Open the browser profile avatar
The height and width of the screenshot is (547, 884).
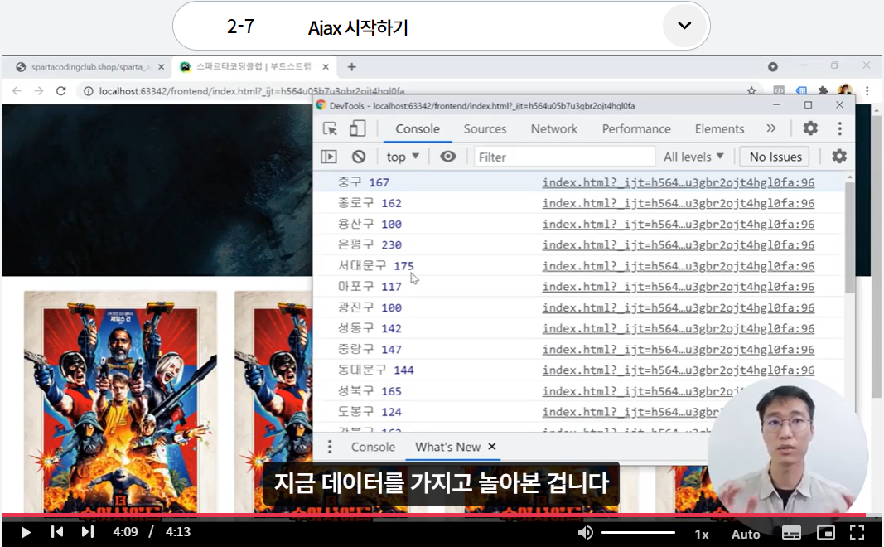click(844, 90)
